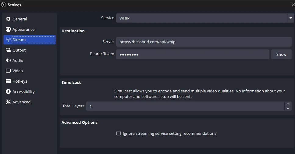Click the Audio speaker icon

[x=8, y=60]
